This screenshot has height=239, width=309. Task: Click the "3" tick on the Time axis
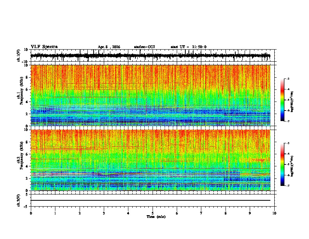(x=104, y=213)
